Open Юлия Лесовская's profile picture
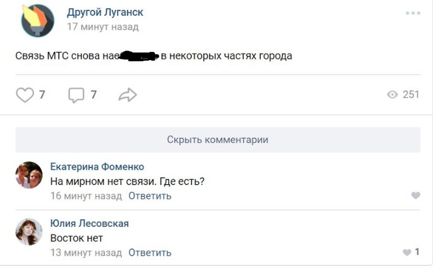 click(29, 232)
